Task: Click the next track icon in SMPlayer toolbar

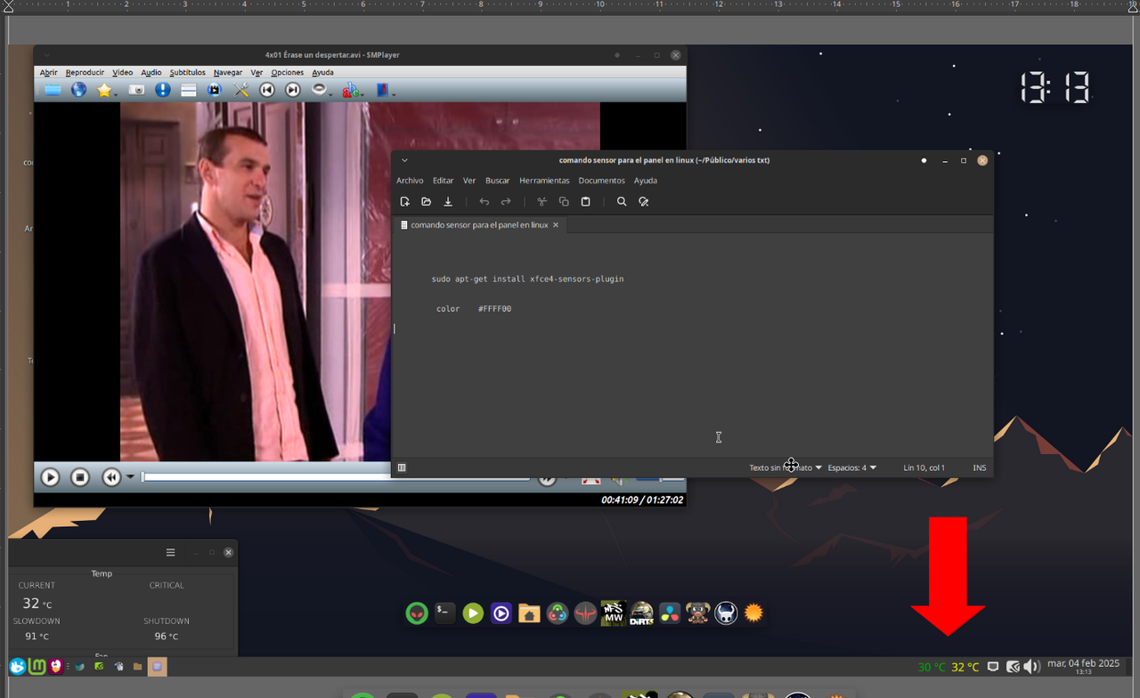Action: click(292, 90)
